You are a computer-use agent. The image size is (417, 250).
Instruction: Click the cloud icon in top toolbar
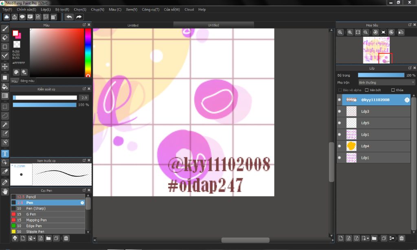[x=7, y=17]
